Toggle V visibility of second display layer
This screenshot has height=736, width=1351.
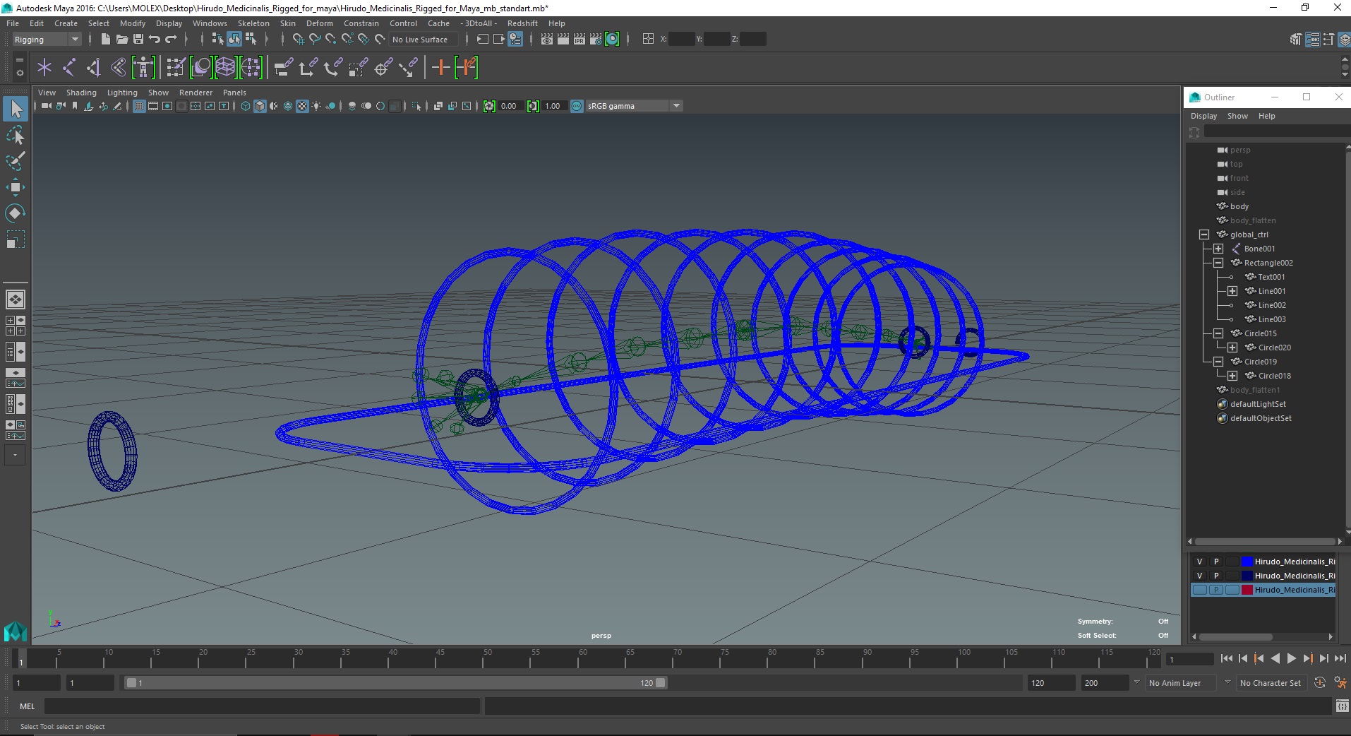coord(1199,576)
